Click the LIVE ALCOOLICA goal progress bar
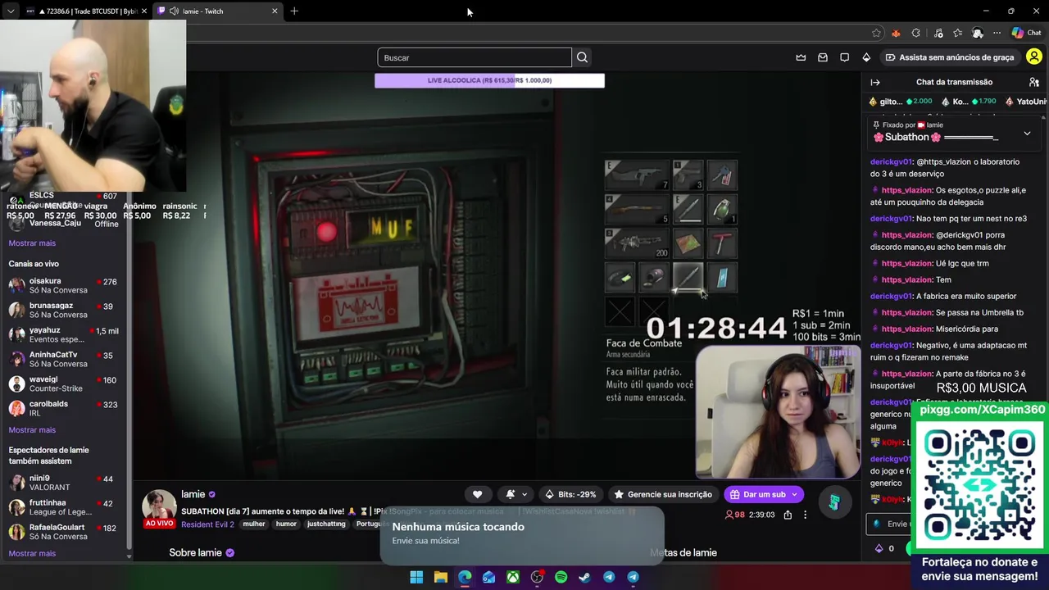 click(489, 80)
